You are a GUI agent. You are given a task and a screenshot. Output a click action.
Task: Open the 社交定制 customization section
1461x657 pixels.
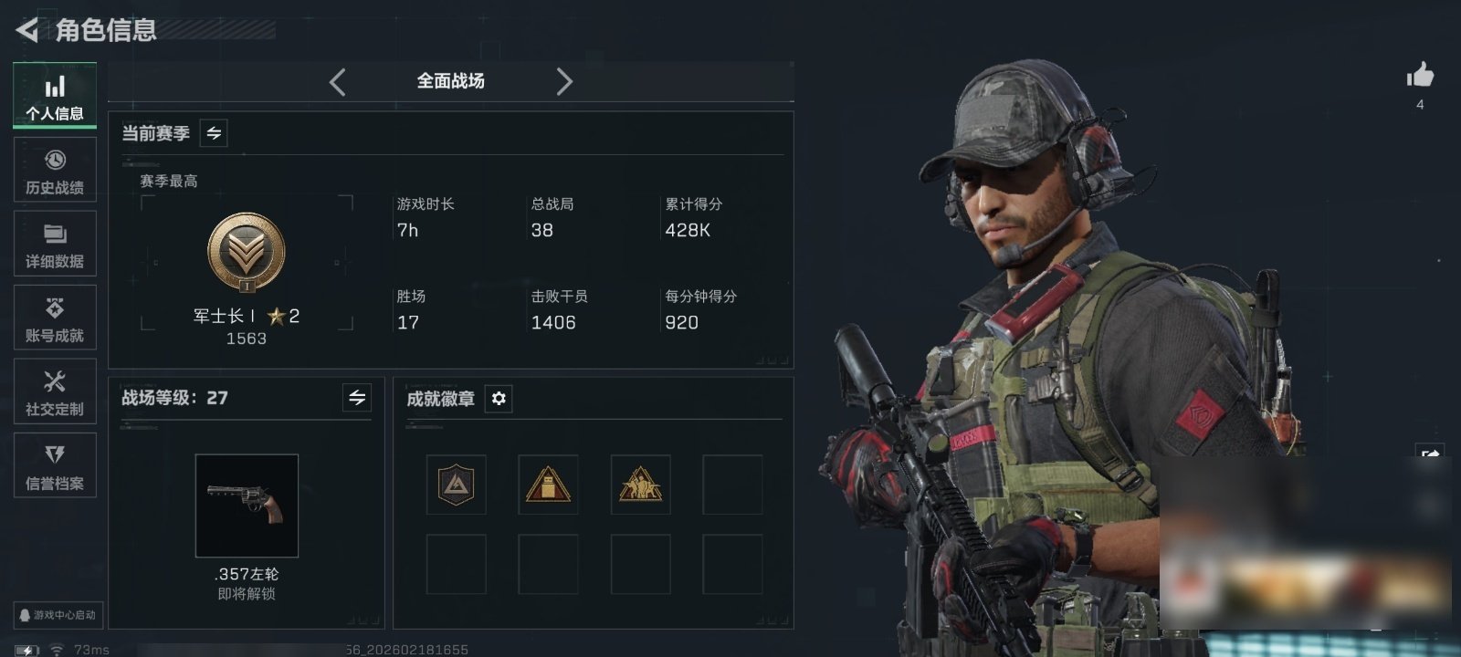[x=55, y=392]
